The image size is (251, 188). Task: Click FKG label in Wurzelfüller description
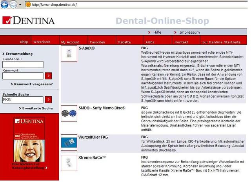(144, 137)
